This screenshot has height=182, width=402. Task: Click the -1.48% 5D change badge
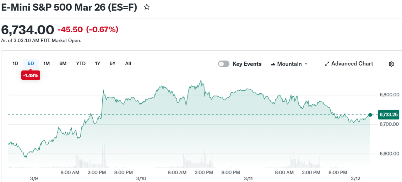click(x=31, y=75)
